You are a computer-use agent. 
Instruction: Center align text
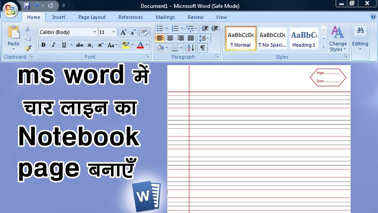pyautogui.click(x=170, y=38)
